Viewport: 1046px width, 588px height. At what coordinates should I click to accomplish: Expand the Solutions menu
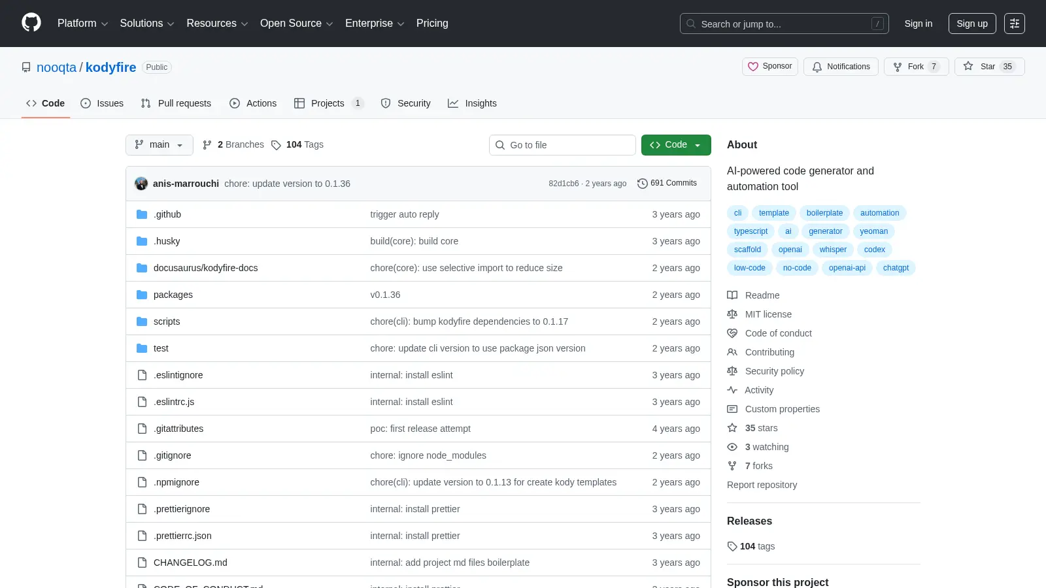147,24
